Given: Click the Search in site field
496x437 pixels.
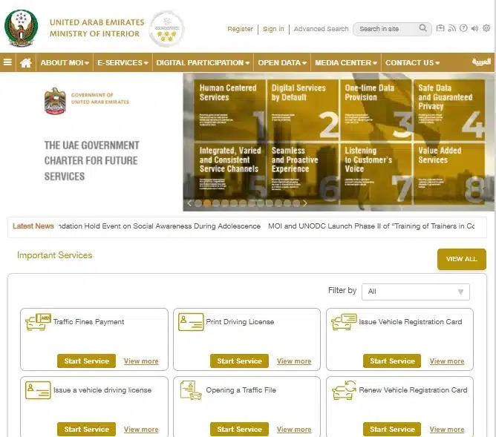Looking at the screenshot, I should click(x=385, y=29).
